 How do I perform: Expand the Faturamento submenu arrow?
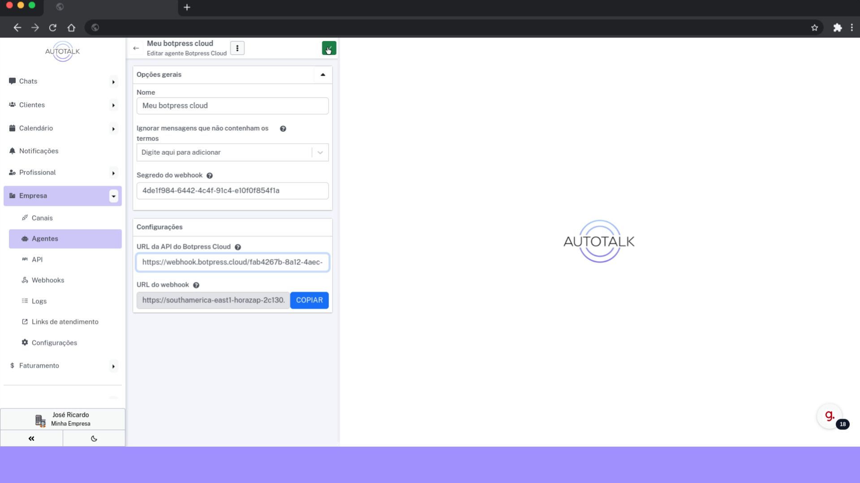click(114, 367)
